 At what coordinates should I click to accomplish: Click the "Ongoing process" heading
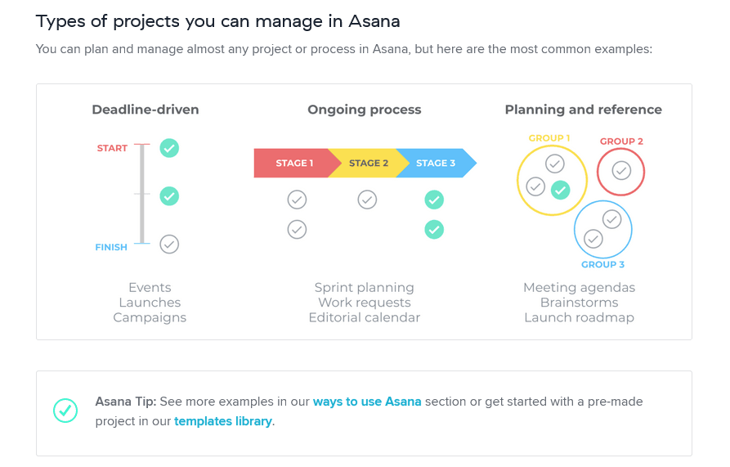tap(365, 110)
